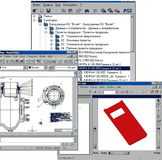Click the undo arrow in drawing window toolbar
The height and width of the screenshot is (160, 162).
click(27, 61)
